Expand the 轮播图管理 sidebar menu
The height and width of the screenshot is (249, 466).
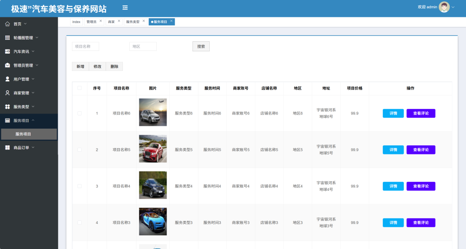(37, 38)
